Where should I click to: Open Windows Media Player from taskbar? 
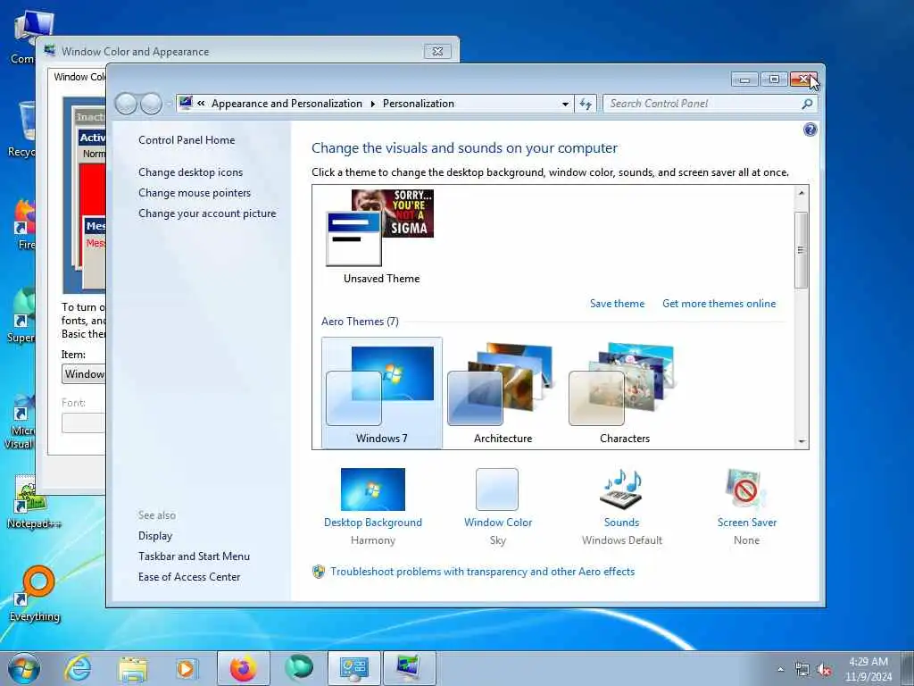coord(187,668)
